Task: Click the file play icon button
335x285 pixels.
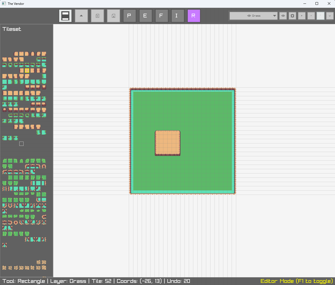Action: point(97,16)
